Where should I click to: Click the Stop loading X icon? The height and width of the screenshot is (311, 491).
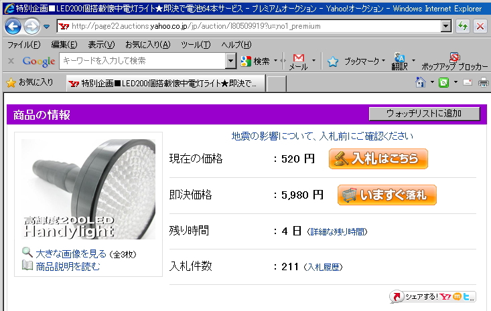coord(480,26)
